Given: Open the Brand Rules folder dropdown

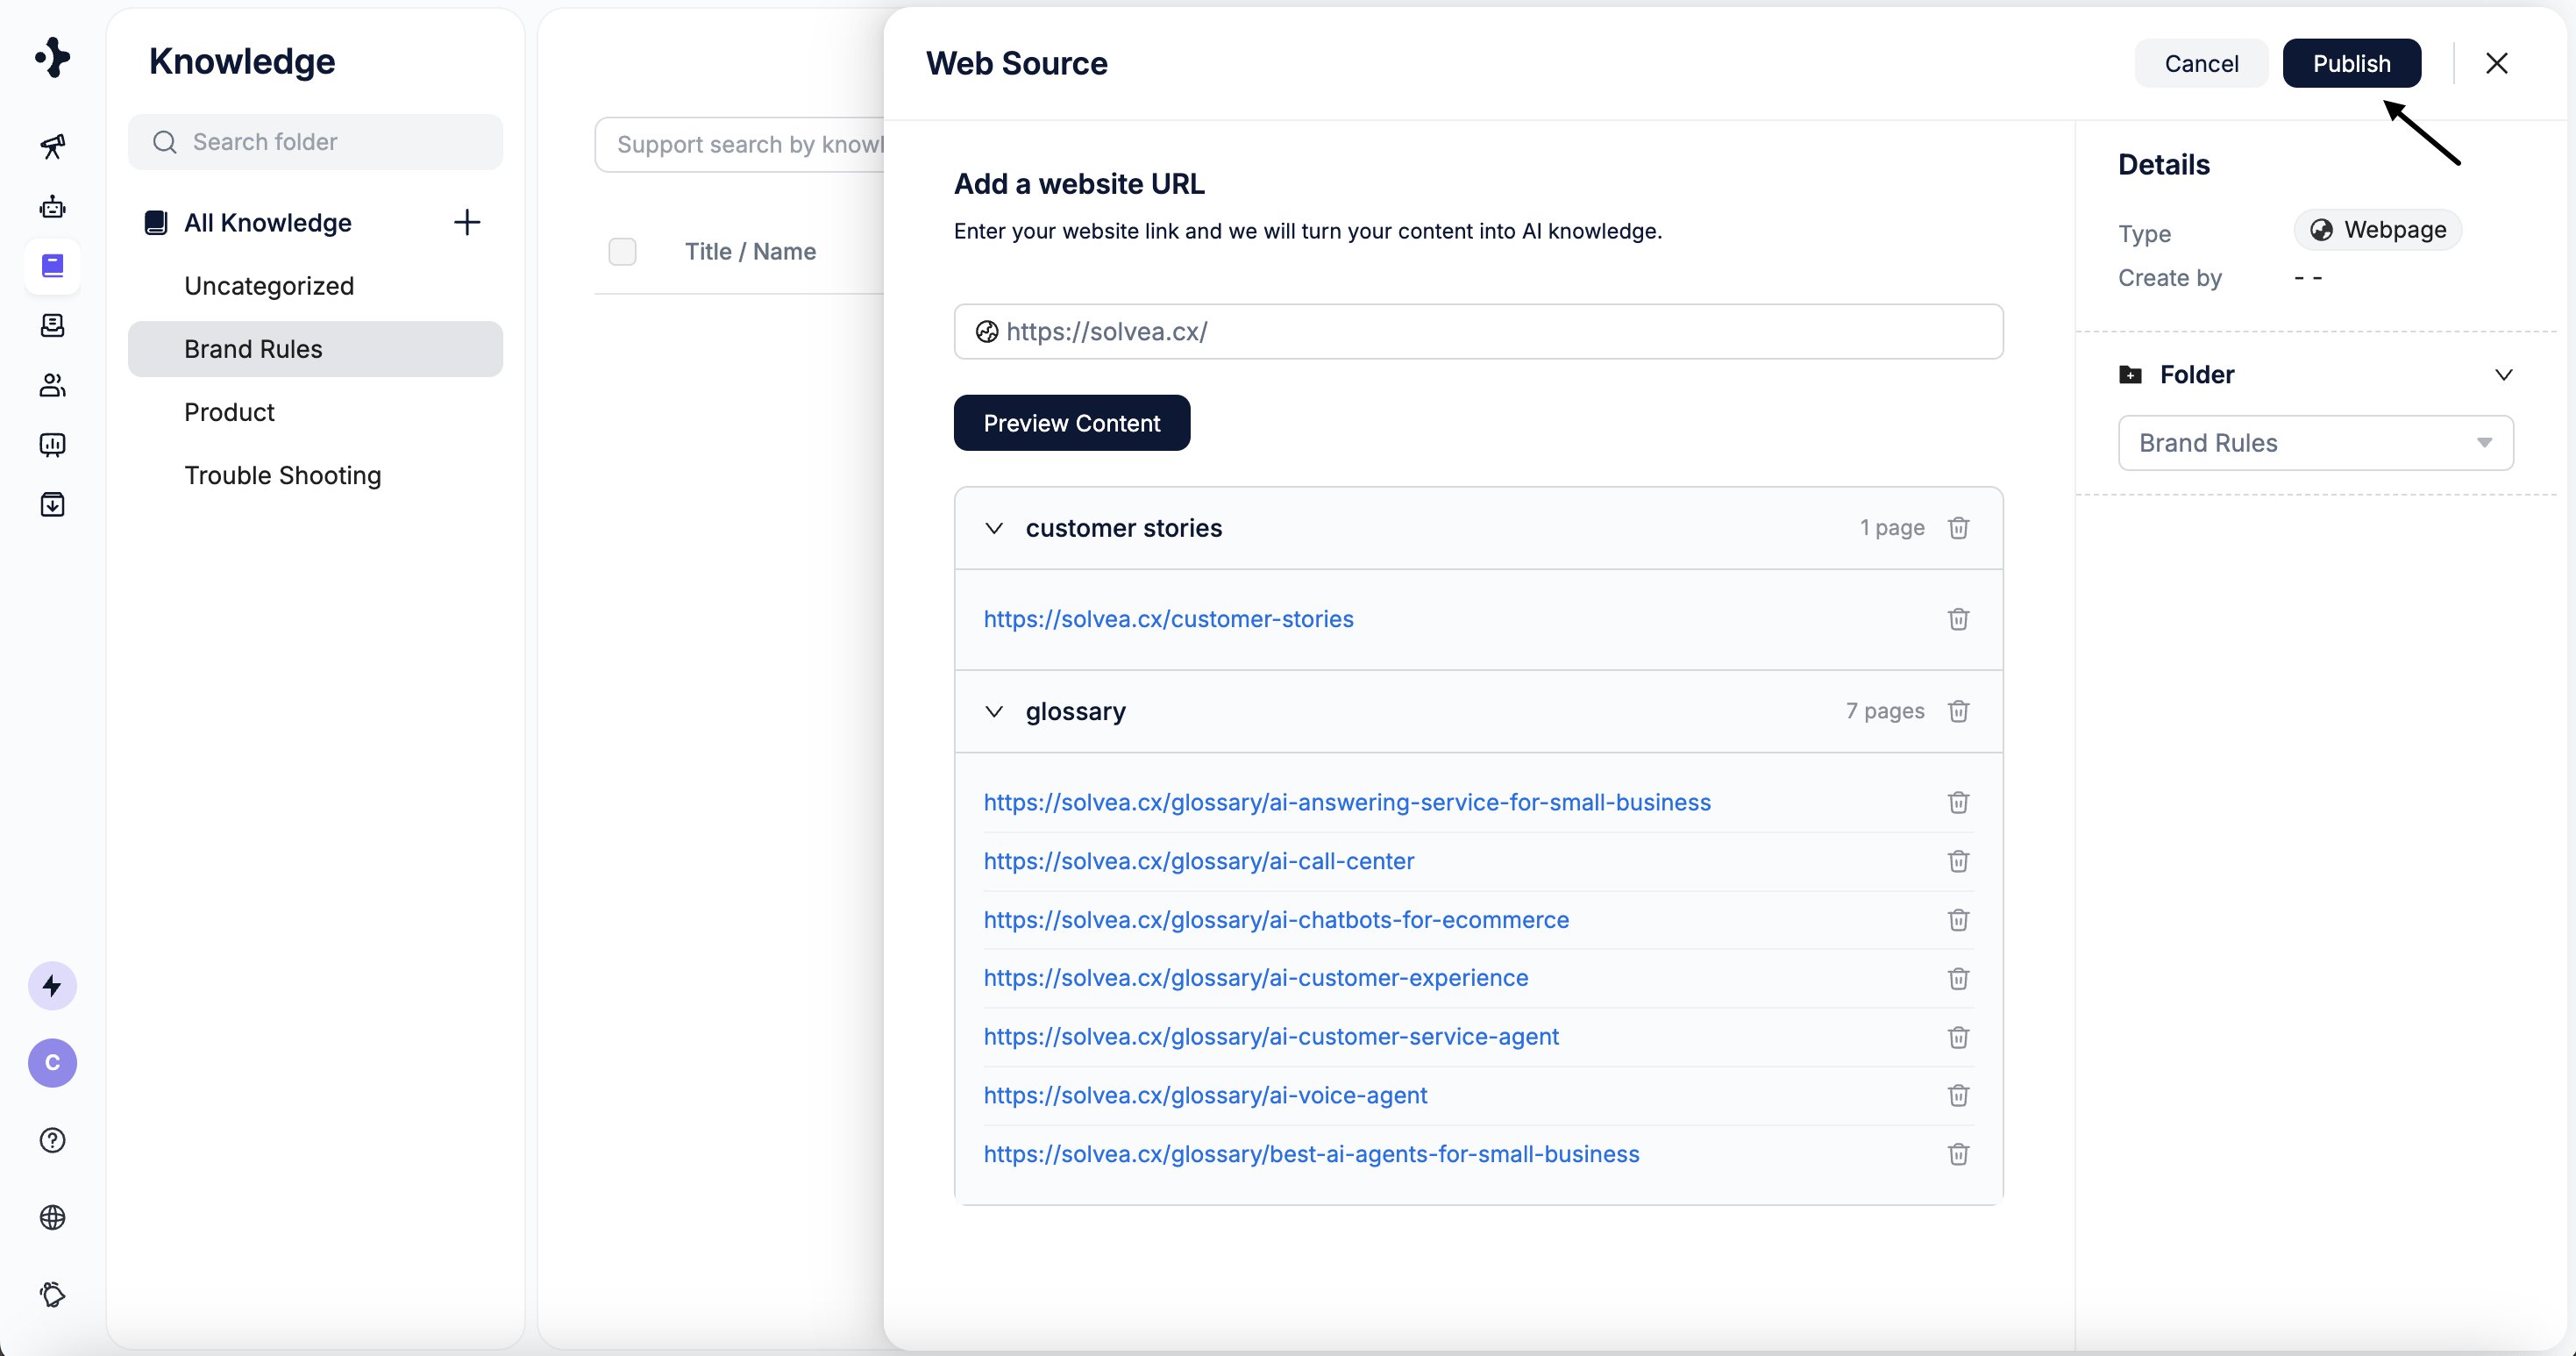Looking at the screenshot, I should click(x=2315, y=443).
